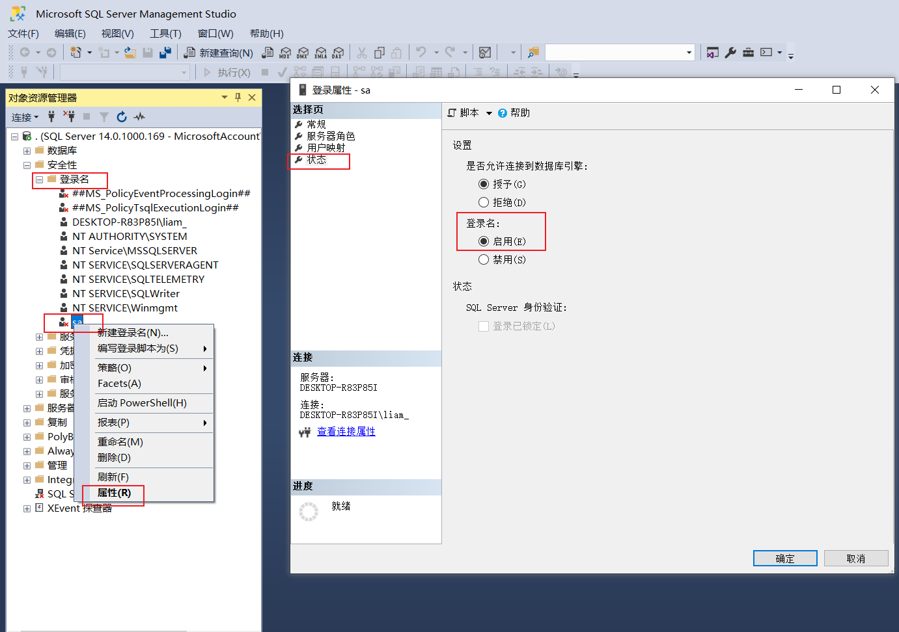This screenshot has height=632, width=899.
Task: Select the 禁用(S) login radio button
Action: pos(484,259)
